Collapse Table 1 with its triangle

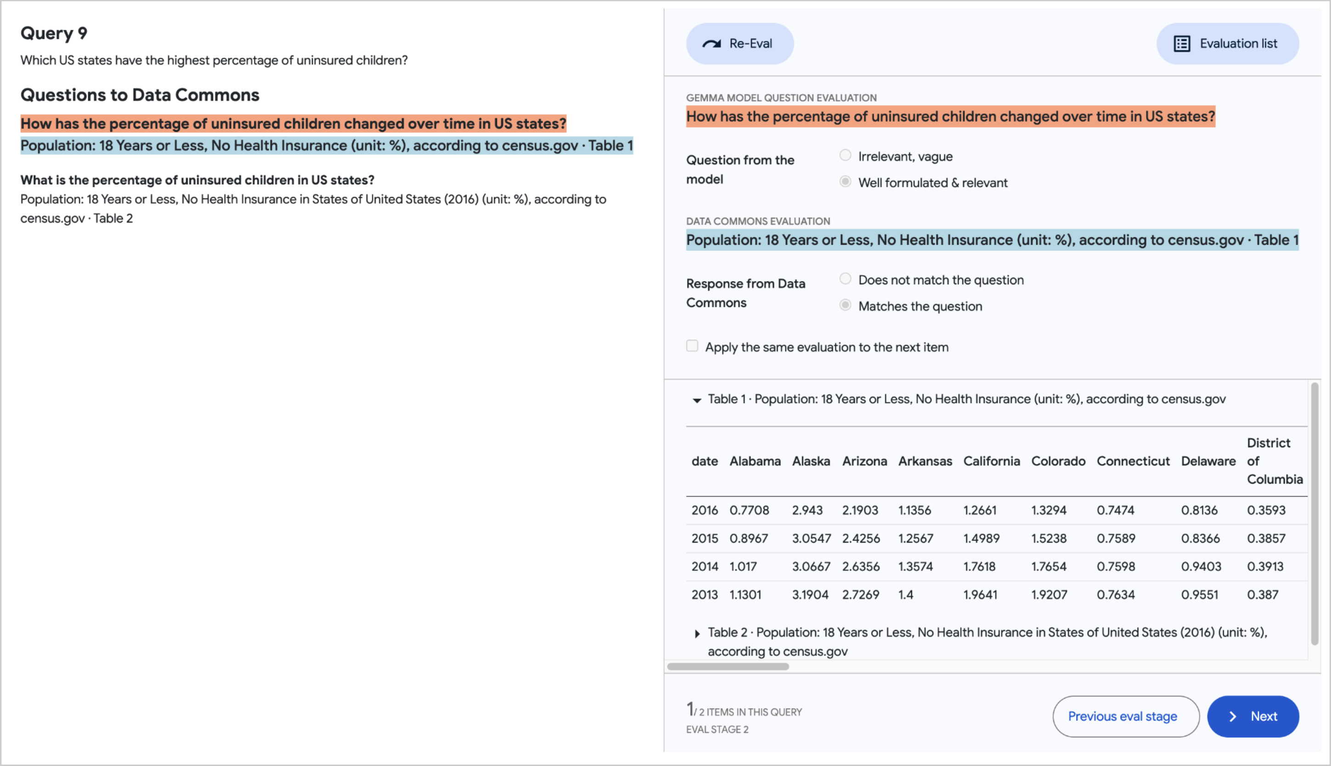coord(697,400)
